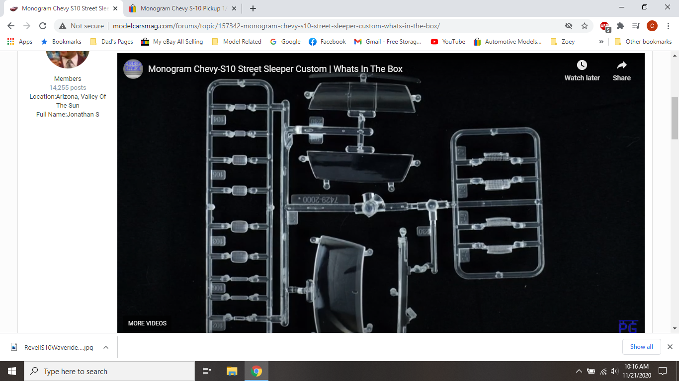Click Share on the video
The width and height of the screenshot is (679, 381).
click(x=621, y=70)
